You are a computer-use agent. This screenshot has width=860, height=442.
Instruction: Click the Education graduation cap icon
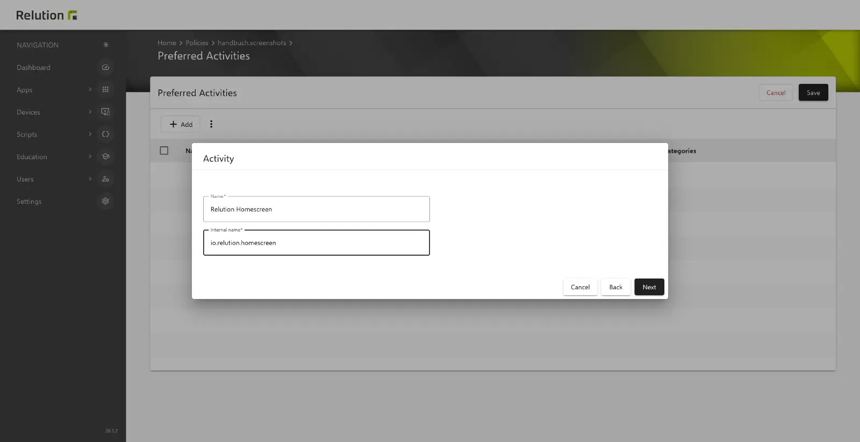pyautogui.click(x=105, y=156)
